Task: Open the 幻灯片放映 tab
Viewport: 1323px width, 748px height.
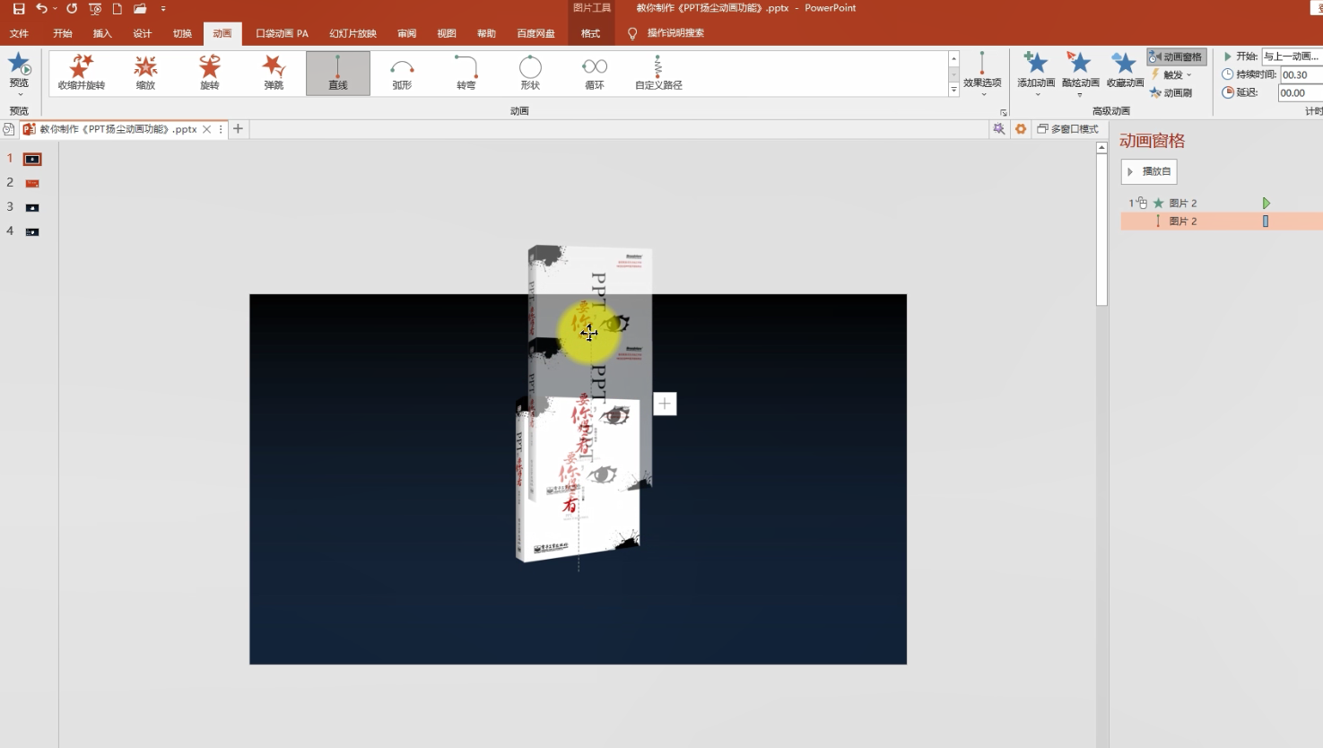Action: 353,33
